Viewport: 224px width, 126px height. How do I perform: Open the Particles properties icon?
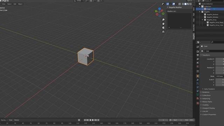point(198,83)
